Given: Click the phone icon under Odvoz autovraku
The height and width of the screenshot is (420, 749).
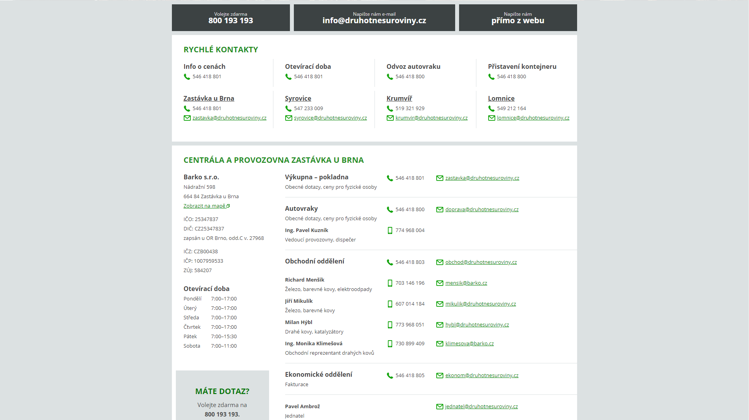Looking at the screenshot, I should [390, 77].
